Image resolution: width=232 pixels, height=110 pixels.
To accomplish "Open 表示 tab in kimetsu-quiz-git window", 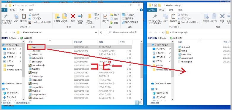I will [x=180, y=10].
